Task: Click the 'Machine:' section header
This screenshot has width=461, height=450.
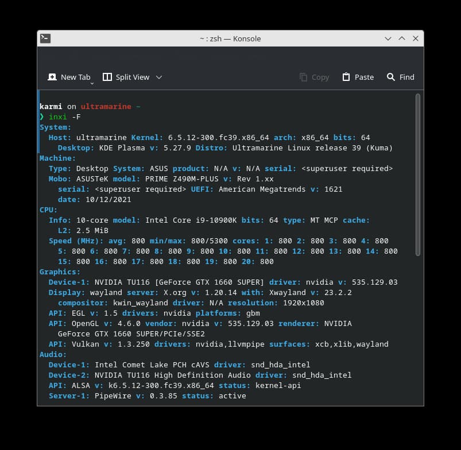Action: click(57, 158)
